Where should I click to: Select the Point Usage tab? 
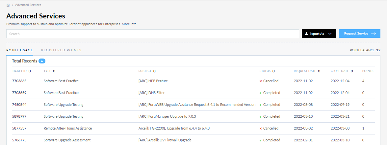pos(20,50)
